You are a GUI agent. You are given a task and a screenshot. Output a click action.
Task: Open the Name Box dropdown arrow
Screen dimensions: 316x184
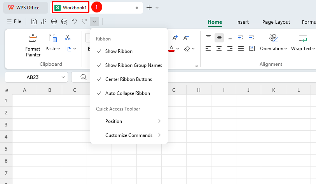point(63,77)
